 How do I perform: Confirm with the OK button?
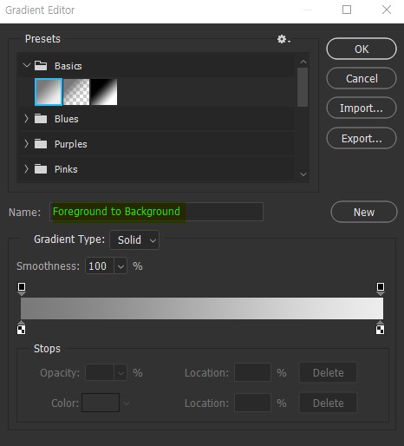click(x=362, y=49)
